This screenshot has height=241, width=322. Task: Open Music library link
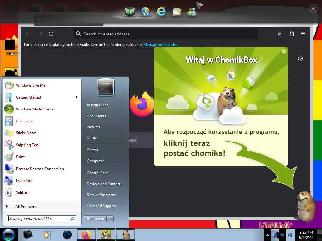(92, 138)
